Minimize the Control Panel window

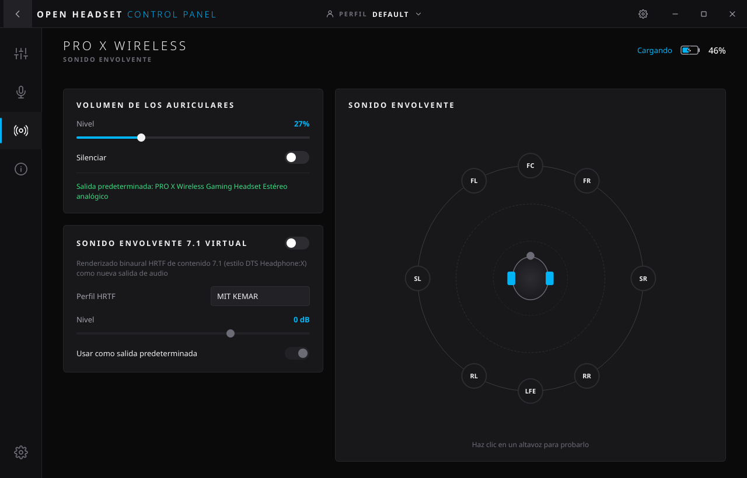coord(675,14)
